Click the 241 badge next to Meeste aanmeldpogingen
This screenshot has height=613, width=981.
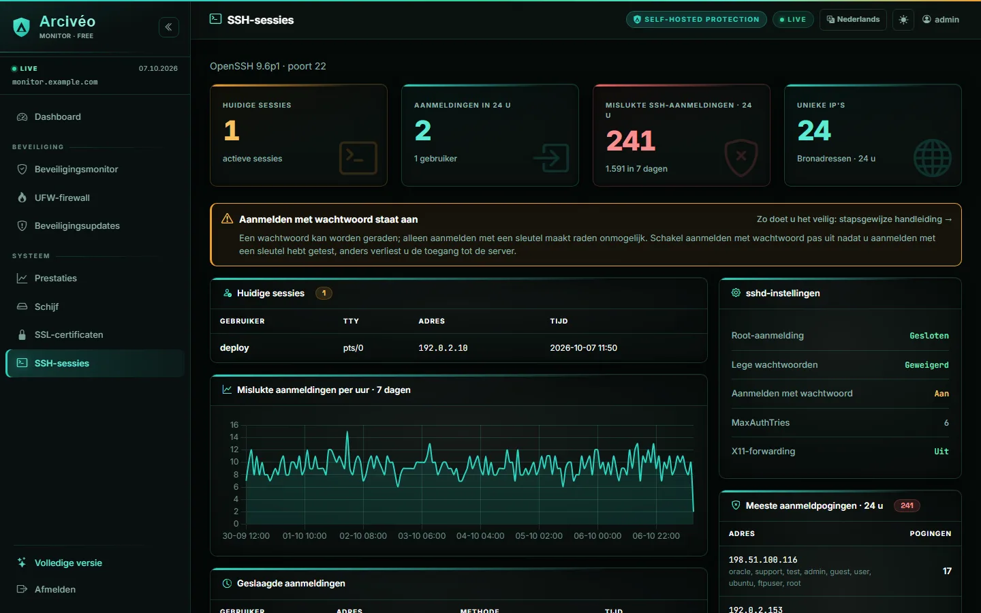point(907,506)
